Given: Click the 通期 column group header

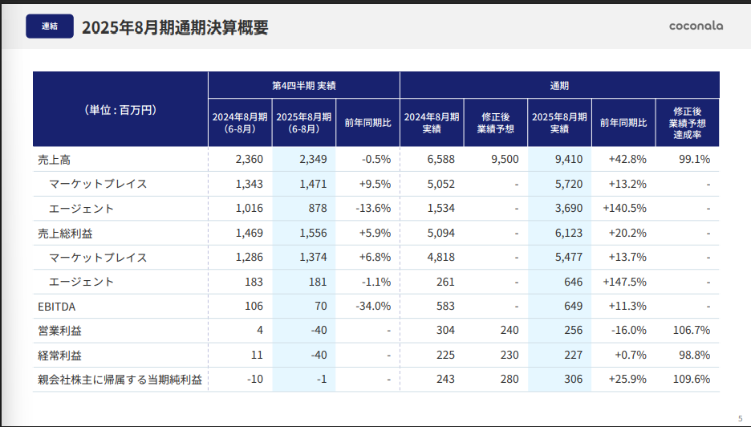Looking at the screenshot, I should [x=559, y=85].
